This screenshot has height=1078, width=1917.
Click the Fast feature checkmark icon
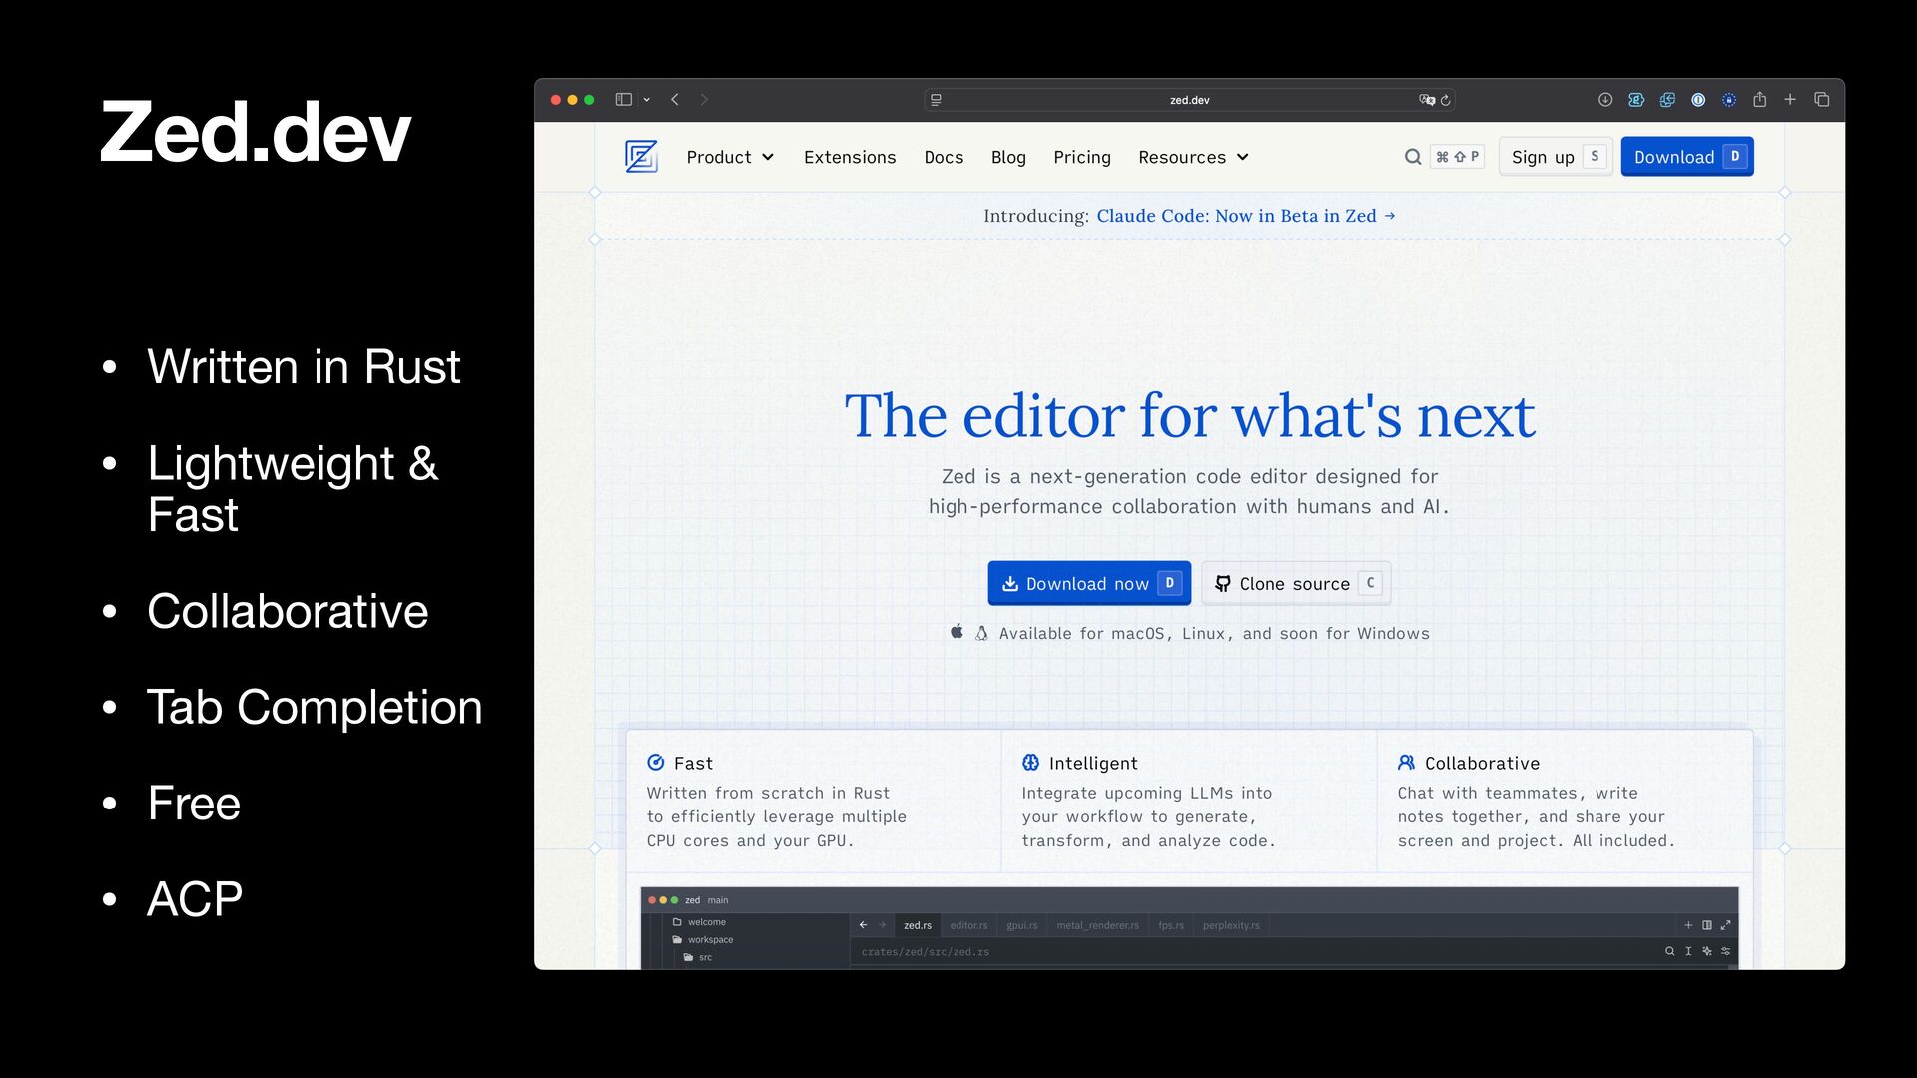[656, 763]
